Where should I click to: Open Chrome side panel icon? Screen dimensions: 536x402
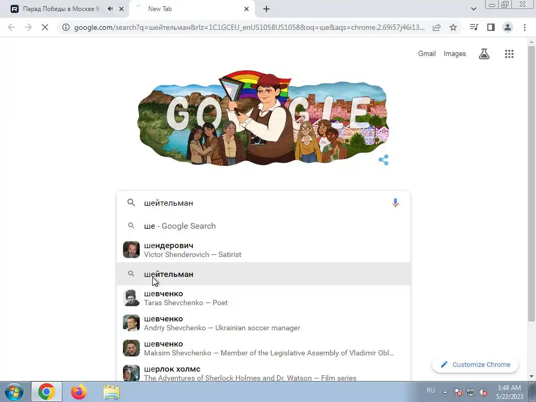point(491,27)
